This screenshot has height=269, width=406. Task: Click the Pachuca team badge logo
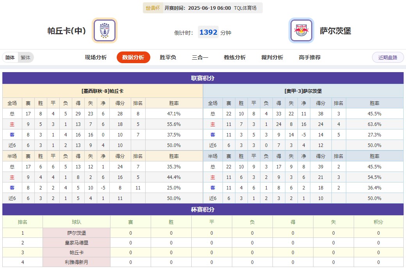104,30
